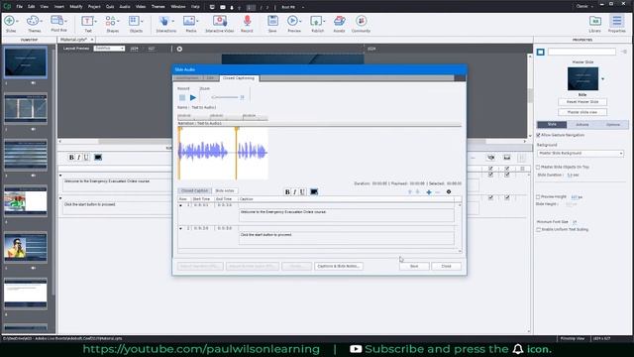Click the Reset Master Slide button
The image size is (634, 357).
click(x=582, y=102)
